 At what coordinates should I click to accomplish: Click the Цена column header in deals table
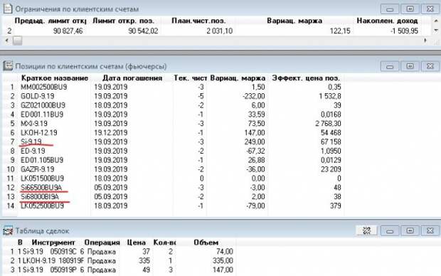137,243
